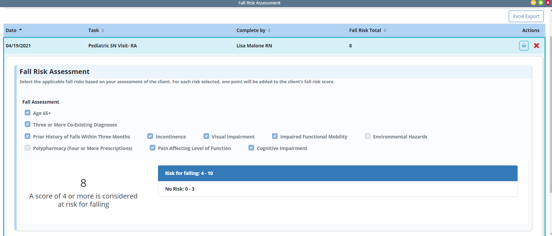Select the Fall Risk Total value 8 in the row
552x236 pixels.
click(350, 46)
